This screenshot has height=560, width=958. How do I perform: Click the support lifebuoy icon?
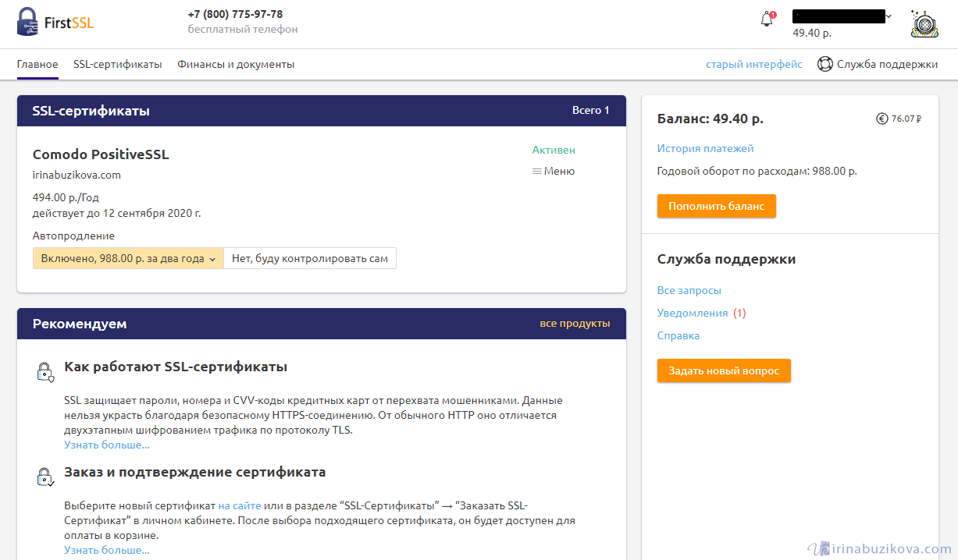point(824,64)
